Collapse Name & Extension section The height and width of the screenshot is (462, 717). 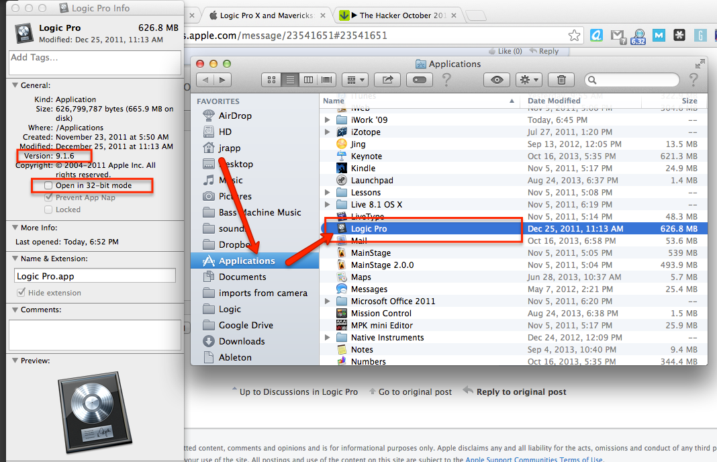pos(15,259)
